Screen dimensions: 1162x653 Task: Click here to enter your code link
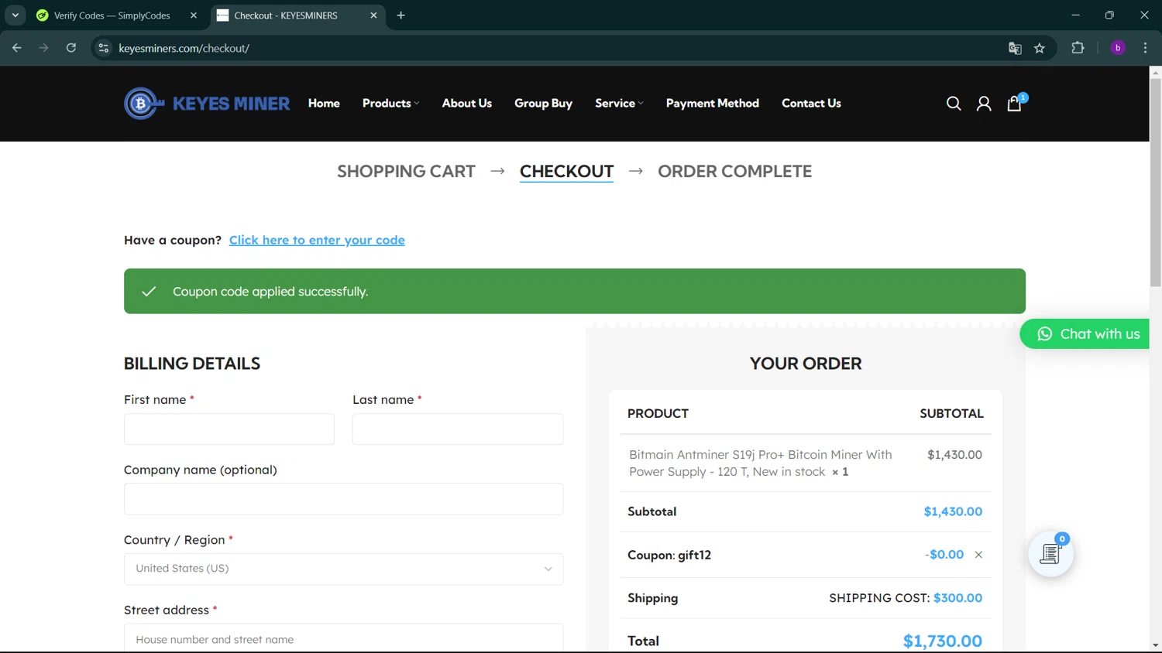(317, 240)
